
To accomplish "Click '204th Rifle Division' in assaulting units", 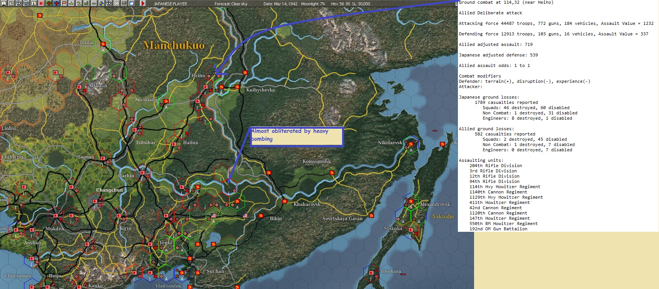I will point(496,166).
